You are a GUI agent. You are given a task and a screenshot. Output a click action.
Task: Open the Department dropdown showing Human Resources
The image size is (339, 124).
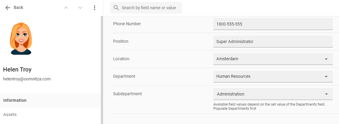273,77
